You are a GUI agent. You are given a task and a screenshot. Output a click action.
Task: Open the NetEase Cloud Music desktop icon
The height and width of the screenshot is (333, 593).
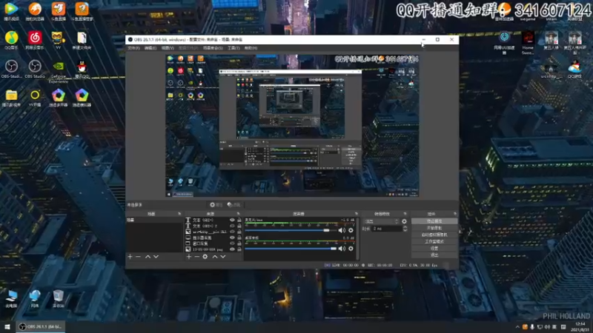pos(35,41)
